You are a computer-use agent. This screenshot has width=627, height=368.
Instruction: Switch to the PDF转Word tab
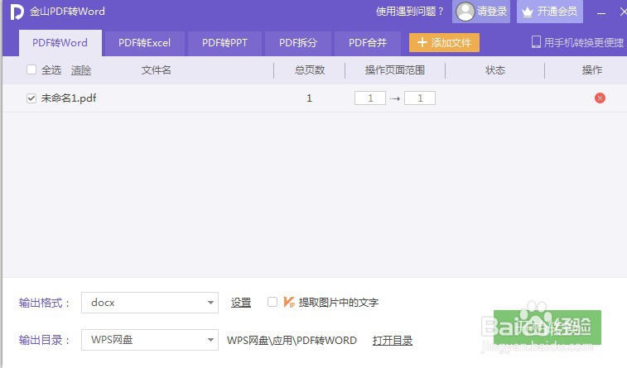tap(60, 43)
